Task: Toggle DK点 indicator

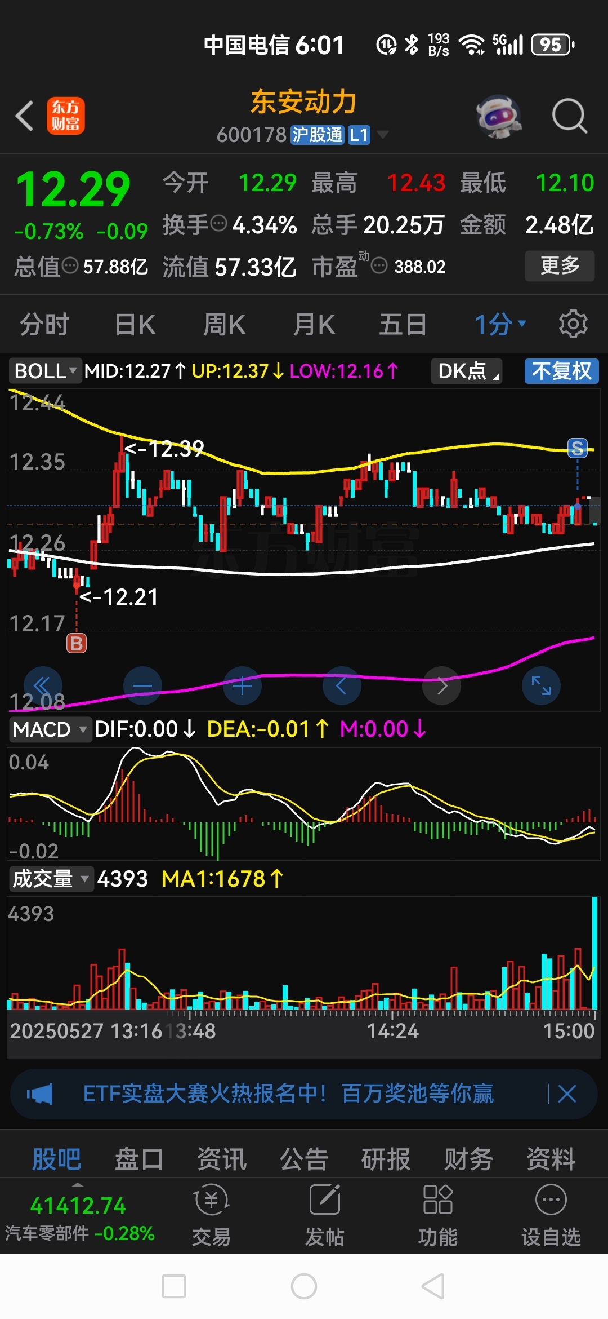Action: coord(467,371)
